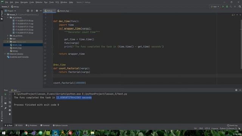Open the Problems tool window

(31, 125)
